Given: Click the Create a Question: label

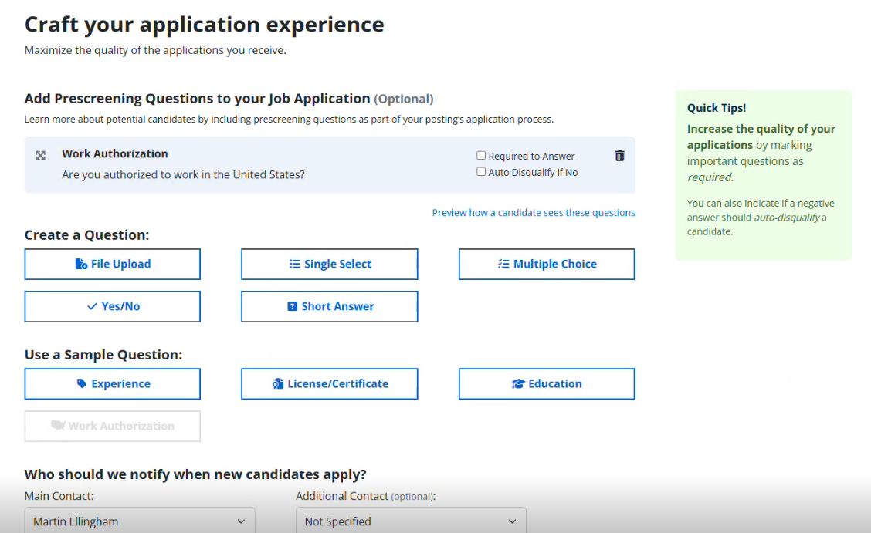Looking at the screenshot, I should pos(86,234).
